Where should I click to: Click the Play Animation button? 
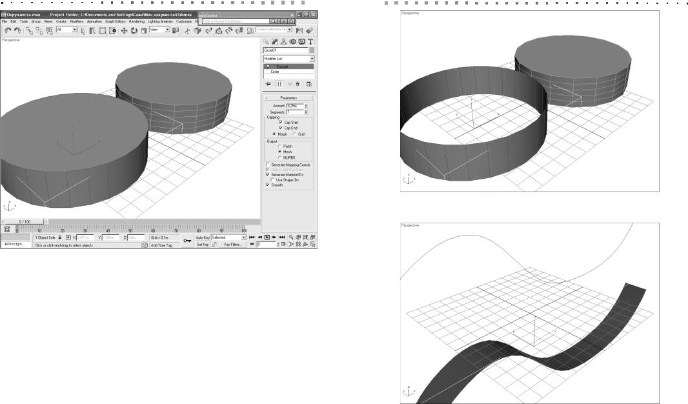(267, 237)
